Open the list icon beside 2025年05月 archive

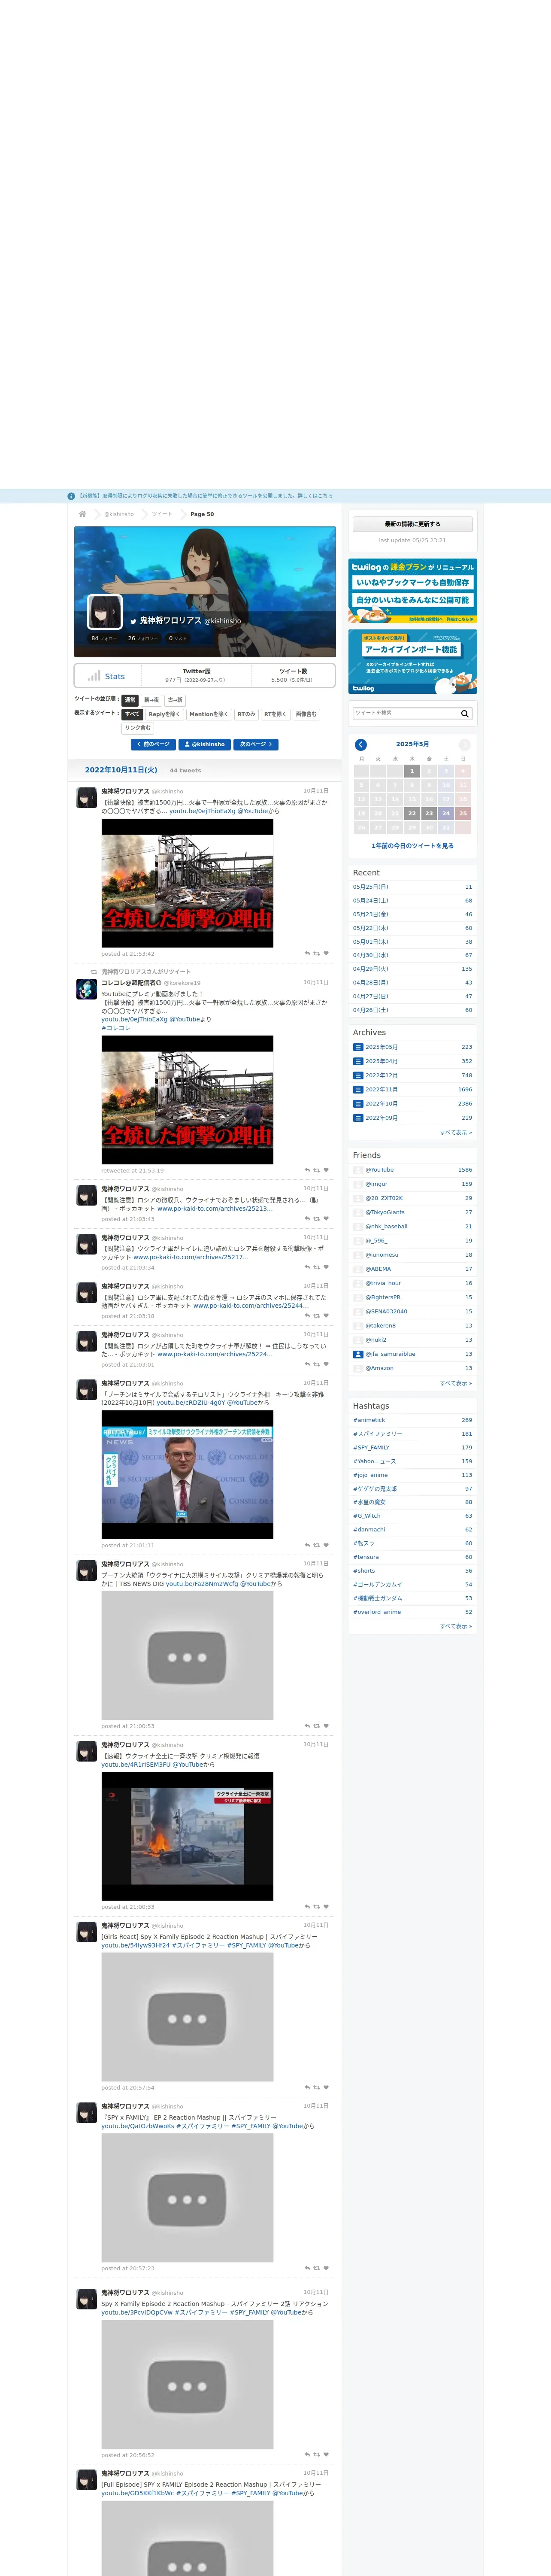358,1047
